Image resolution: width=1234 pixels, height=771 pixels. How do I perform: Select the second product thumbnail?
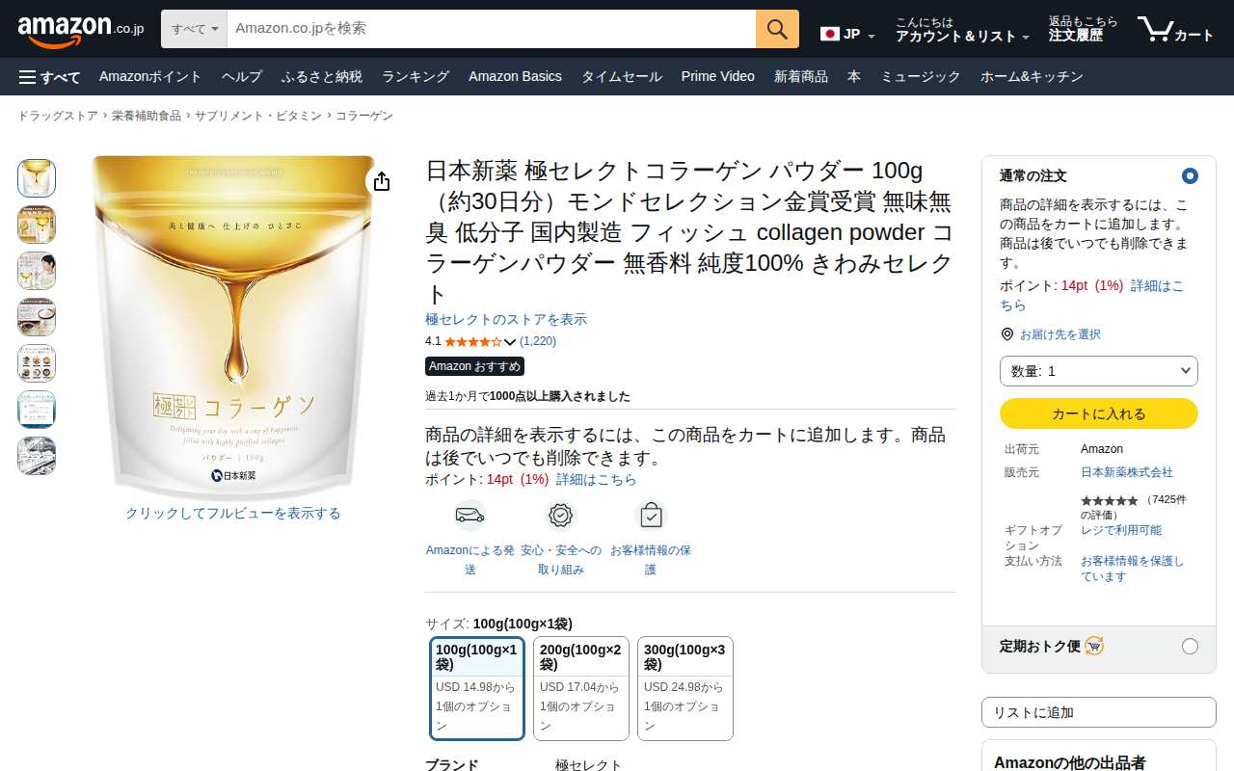pos(37,225)
